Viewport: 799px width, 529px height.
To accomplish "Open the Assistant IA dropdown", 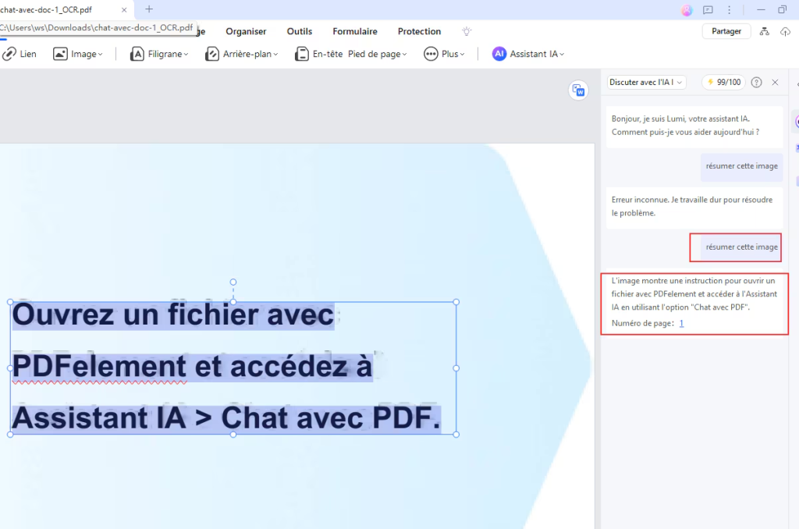I will [528, 54].
